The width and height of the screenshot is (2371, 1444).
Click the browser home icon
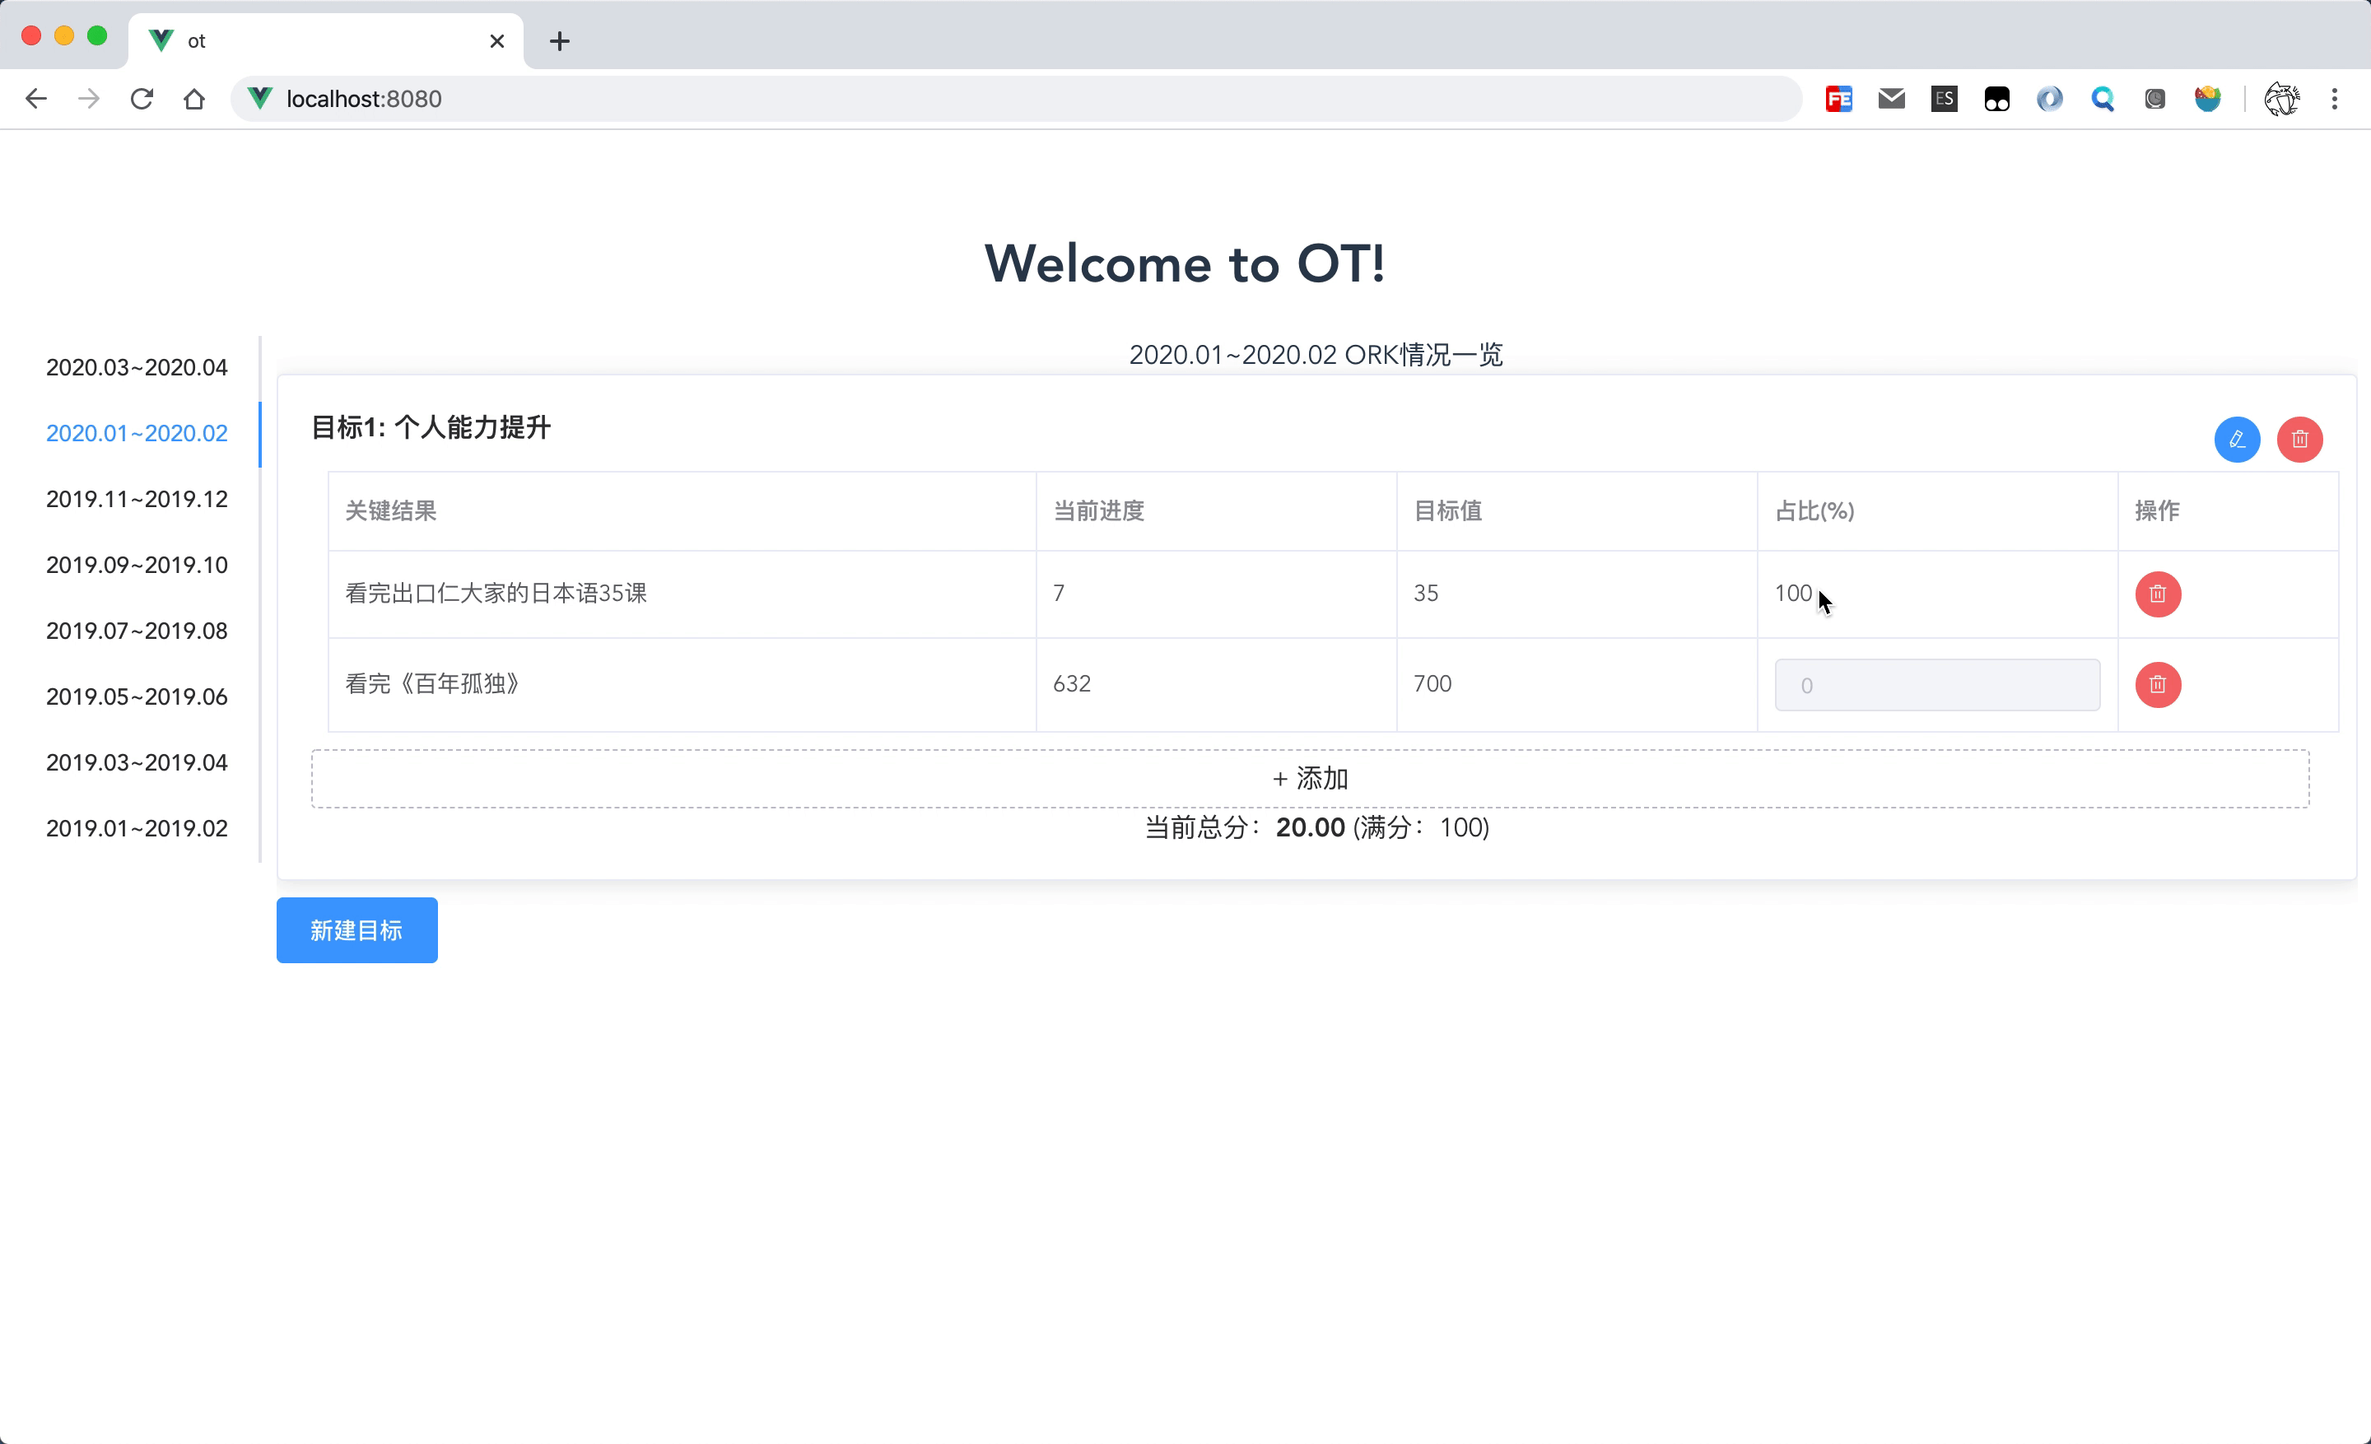coord(194,99)
